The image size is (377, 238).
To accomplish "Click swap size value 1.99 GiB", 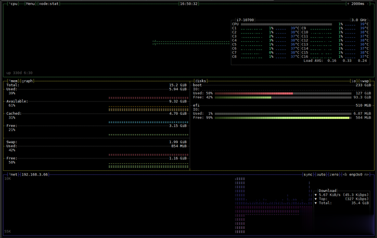I will 178,142.
